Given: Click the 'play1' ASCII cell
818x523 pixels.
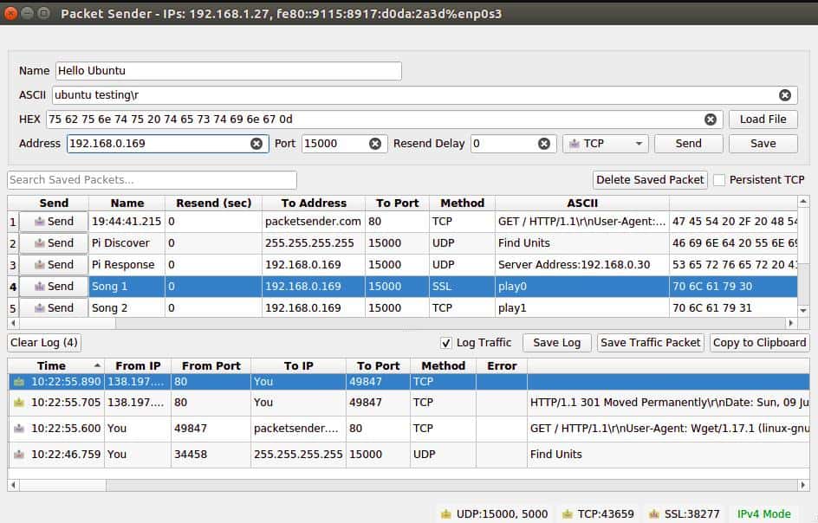Looking at the screenshot, I should [582, 307].
